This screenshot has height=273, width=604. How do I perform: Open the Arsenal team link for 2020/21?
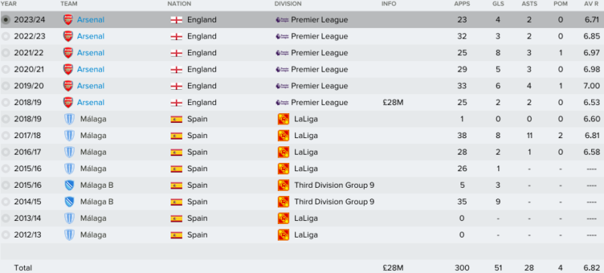[x=91, y=69]
